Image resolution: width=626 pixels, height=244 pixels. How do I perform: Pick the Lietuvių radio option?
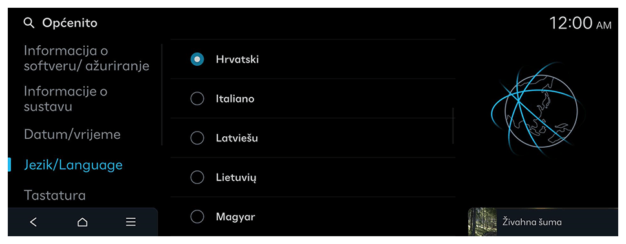coord(197,178)
